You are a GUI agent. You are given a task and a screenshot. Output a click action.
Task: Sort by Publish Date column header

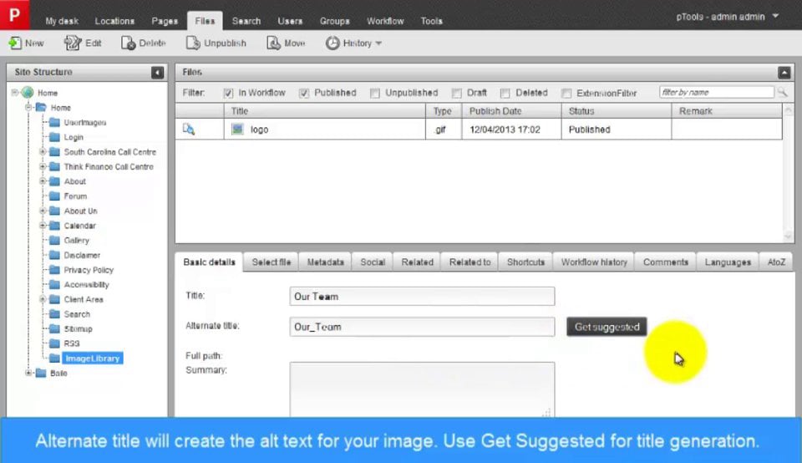click(x=511, y=111)
